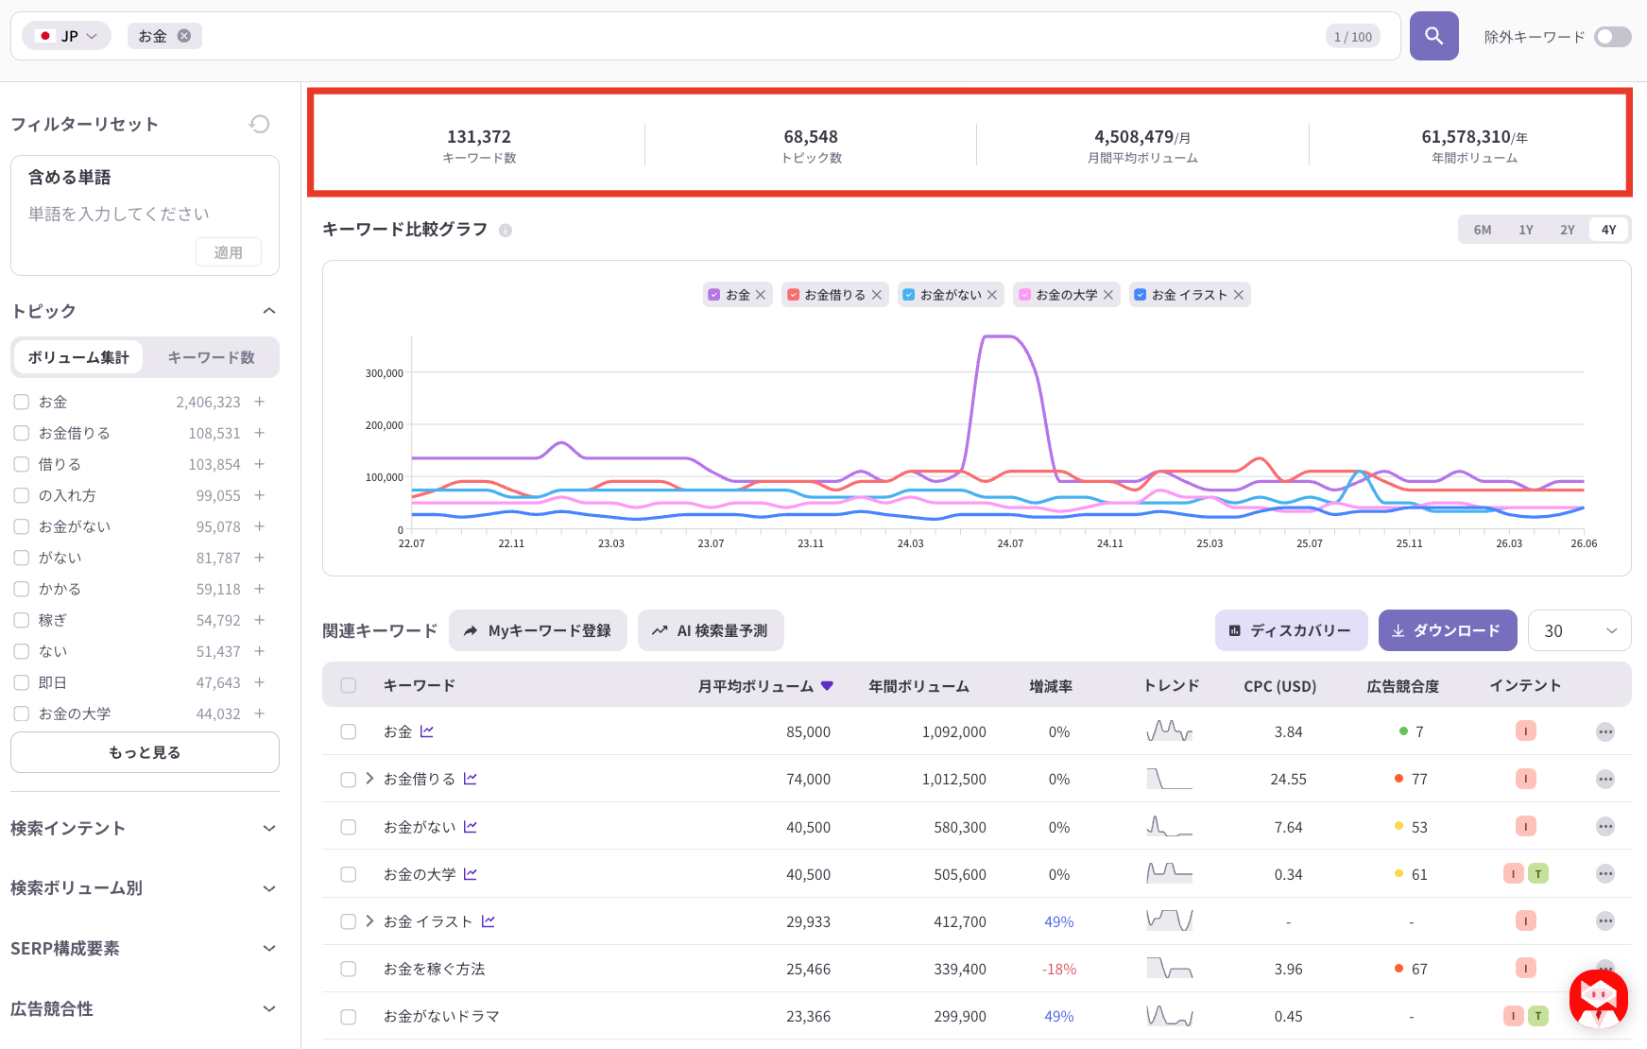This screenshot has width=1647, height=1049.
Task: Open the red chatbot mascot icon
Action: [x=1598, y=998]
